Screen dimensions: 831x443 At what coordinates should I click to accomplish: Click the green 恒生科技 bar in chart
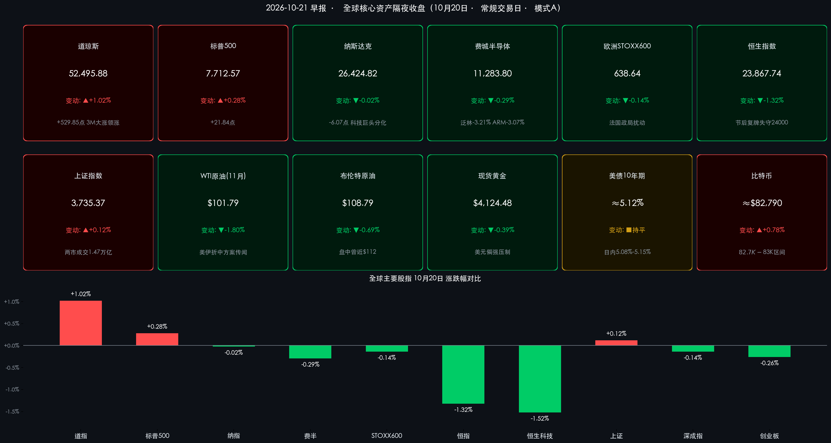pos(540,379)
